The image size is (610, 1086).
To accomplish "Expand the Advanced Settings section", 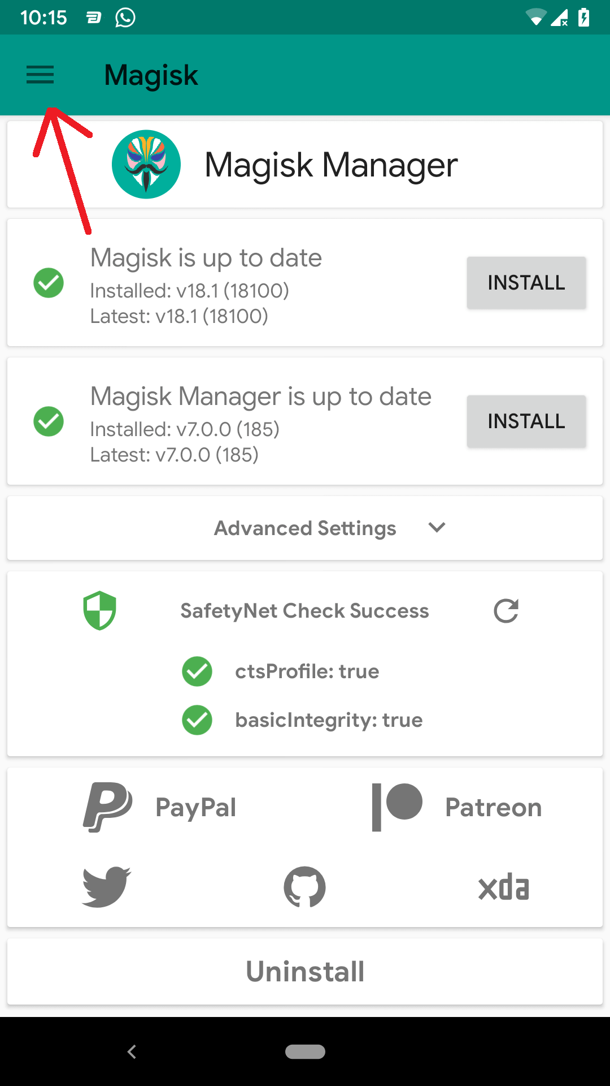I will click(x=305, y=528).
